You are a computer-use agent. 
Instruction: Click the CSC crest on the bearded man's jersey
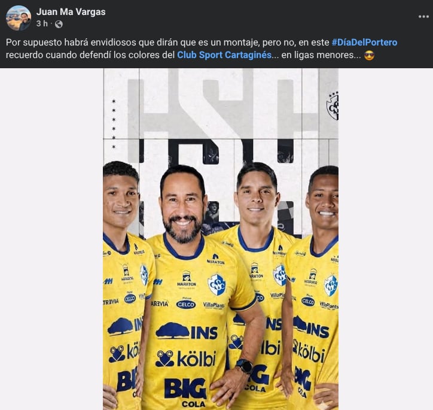tap(216, 284)
